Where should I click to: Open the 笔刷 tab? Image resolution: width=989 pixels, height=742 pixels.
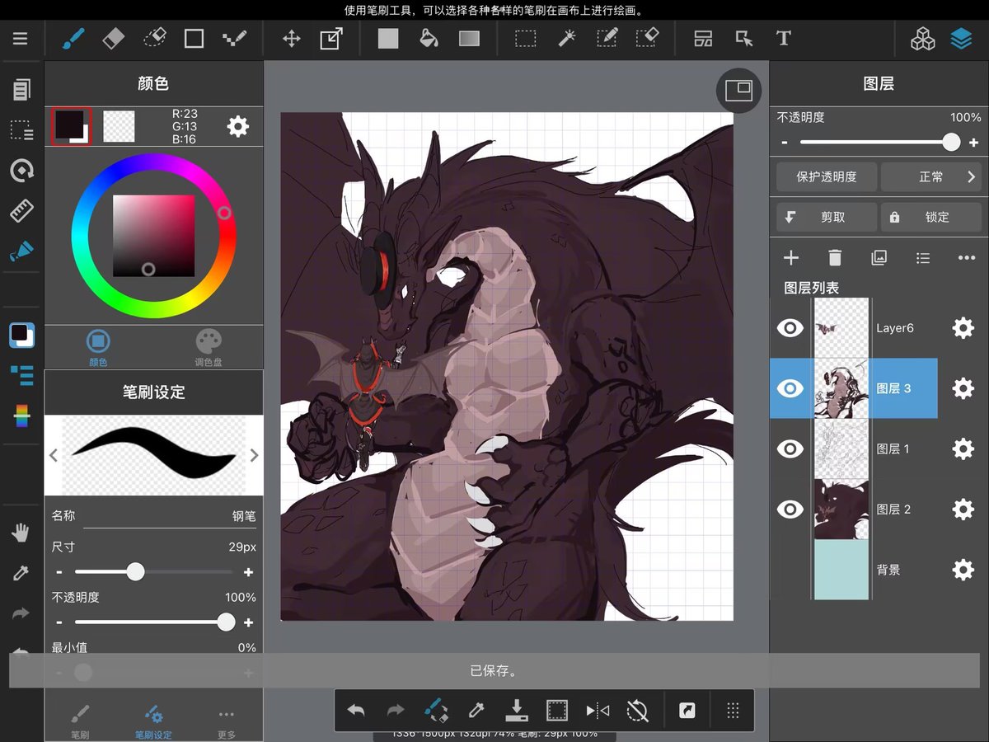click(80, 721)
